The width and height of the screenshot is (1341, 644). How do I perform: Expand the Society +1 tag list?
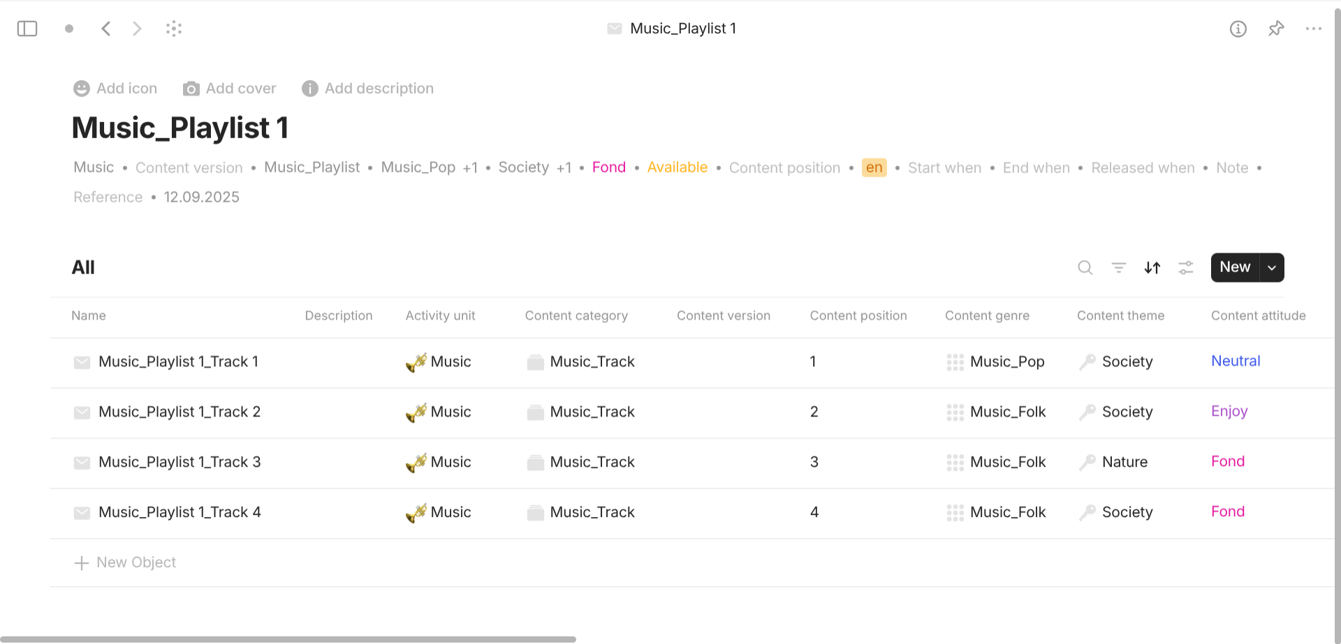click(564, 167)
